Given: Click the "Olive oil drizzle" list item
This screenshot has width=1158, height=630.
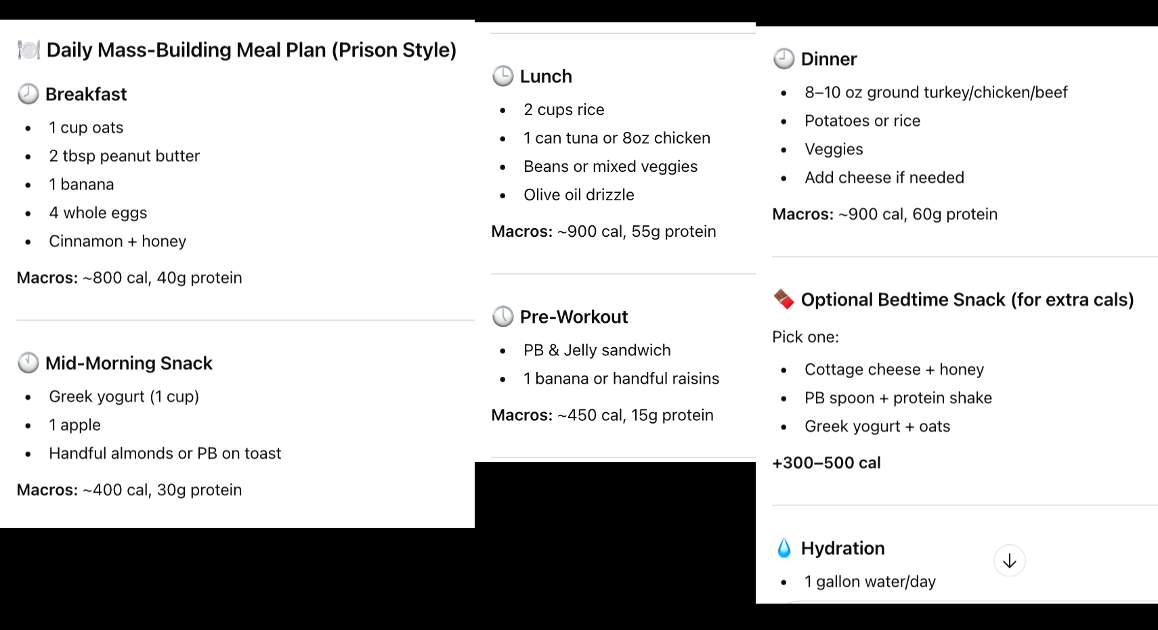Looking at the screenshot, I should (578, 195).
